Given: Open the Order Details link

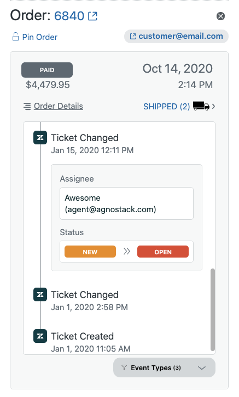Looking at the screenshot, I should coord(59,106).
